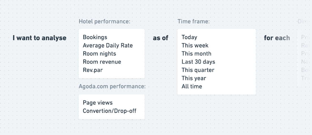The height and width of the screenshot is (135, 312).
Task: Choose Page views under Agoda.com performance
Action: pyautogui.click(x=98, y=103)
